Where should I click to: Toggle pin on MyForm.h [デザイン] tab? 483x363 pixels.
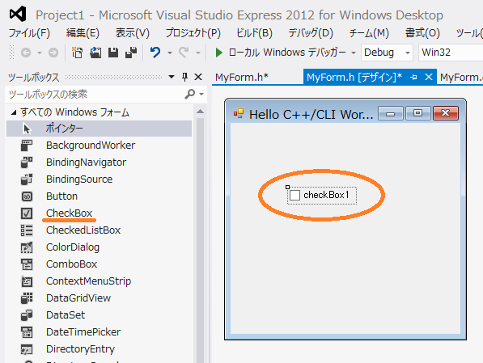pos(413,78)
